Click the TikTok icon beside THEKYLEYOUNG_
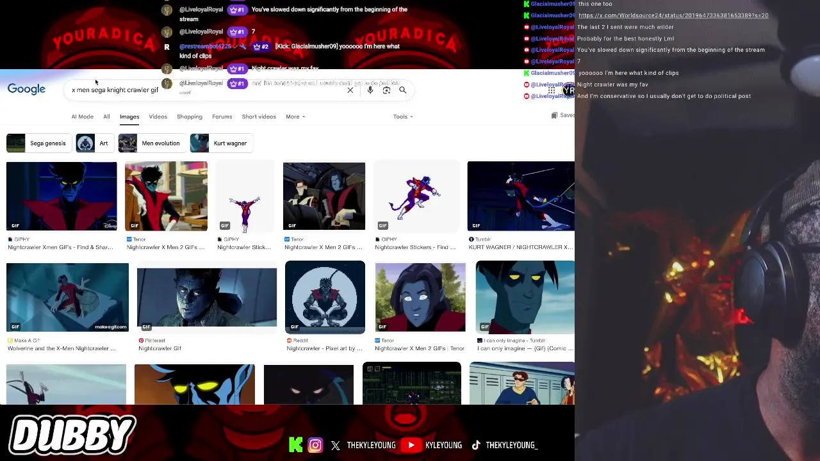This screenshot has height=461, width=820. 476,445
